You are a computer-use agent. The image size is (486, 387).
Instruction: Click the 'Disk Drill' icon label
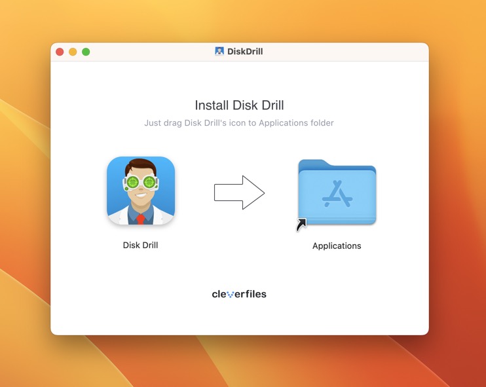[x=140, y=245]
